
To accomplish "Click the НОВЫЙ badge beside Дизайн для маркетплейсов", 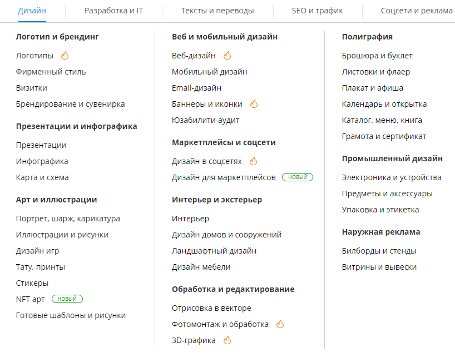I will [298, 177].
